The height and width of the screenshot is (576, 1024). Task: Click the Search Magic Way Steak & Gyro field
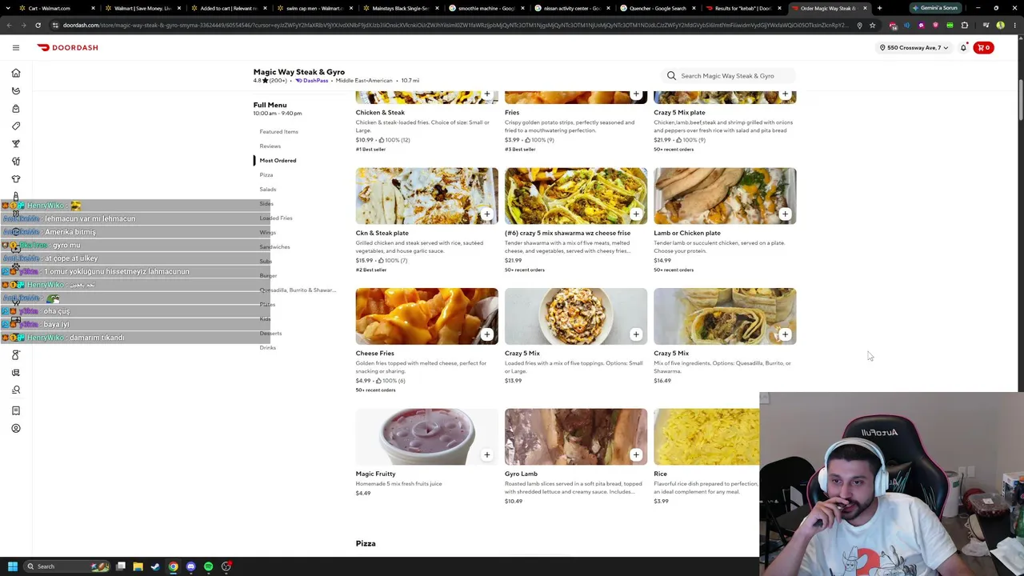pos(730,76)
